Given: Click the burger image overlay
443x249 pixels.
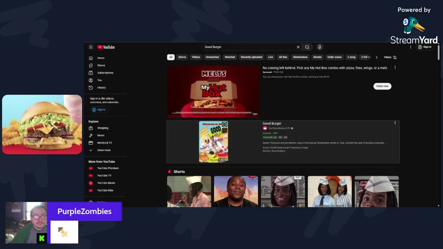Looking at the screenshot, I should [42, 124].
